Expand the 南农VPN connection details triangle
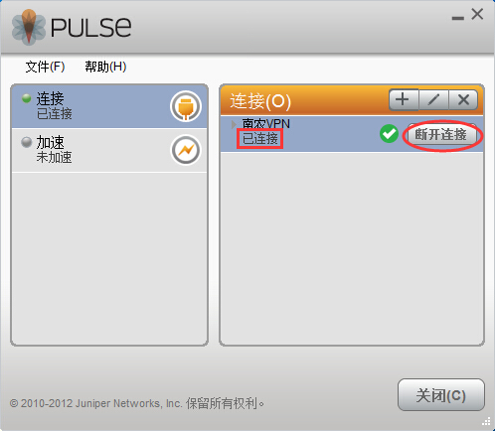Screen dimensions: 495x431 234,124
